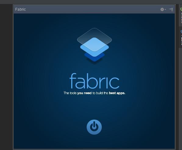182x150 pixels.
Task: Click the dark-blue bottom layer of Fabric logo
Action: [95, 58]
